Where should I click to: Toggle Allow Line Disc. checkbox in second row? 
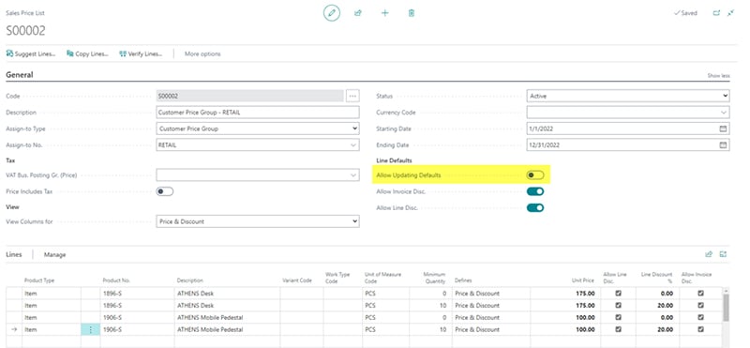pyautogui.click(x=619, y=305)
